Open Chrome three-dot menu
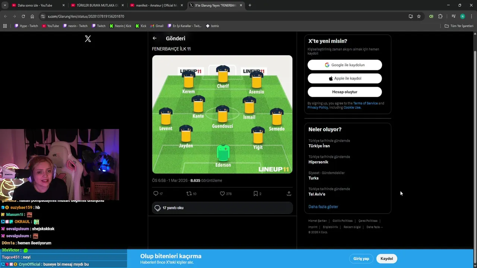477x268 pixels. [x=471, y=16]
